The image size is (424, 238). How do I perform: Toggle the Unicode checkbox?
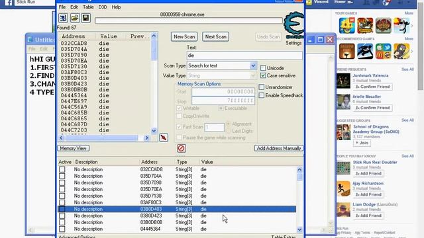pos(263,68)
